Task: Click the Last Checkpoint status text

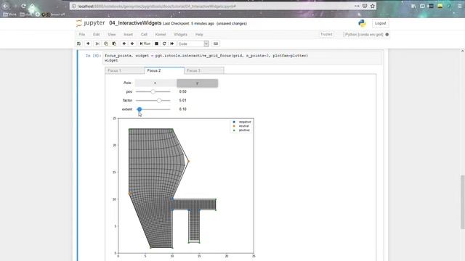Action: click(x=189, y=24)
